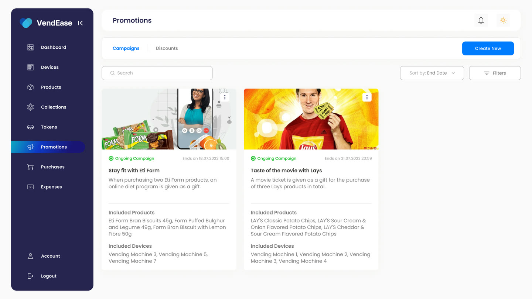Viewport: 532px width, 299px height.
Task: Click the Promotions page title
Action: [x=132, y=20]
